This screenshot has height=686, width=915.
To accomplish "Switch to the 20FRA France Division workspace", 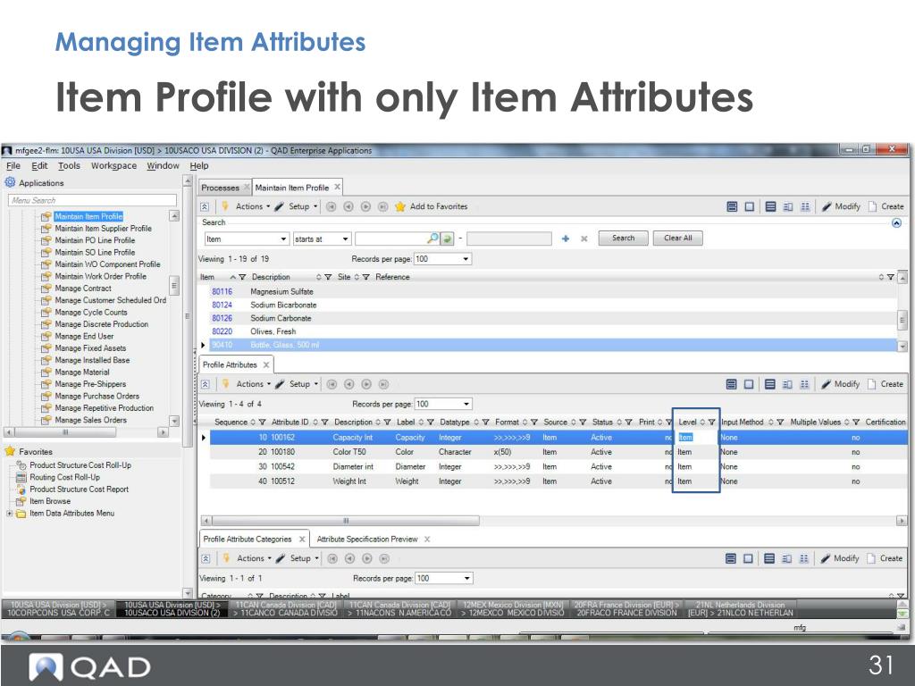I will [x=626, y=609].
